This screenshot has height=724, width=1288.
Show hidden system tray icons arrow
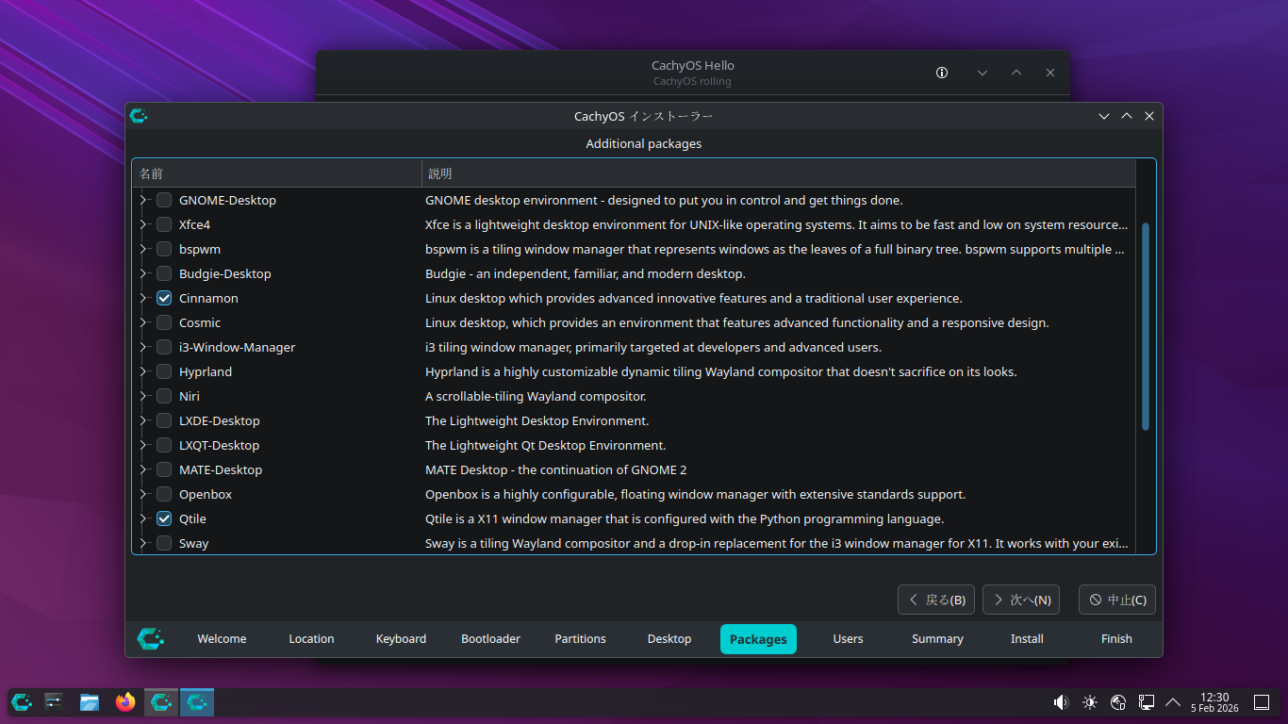1173,702
